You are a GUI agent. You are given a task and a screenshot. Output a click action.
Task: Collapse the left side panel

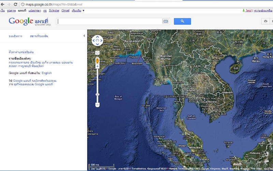click(x=84, y=36)
